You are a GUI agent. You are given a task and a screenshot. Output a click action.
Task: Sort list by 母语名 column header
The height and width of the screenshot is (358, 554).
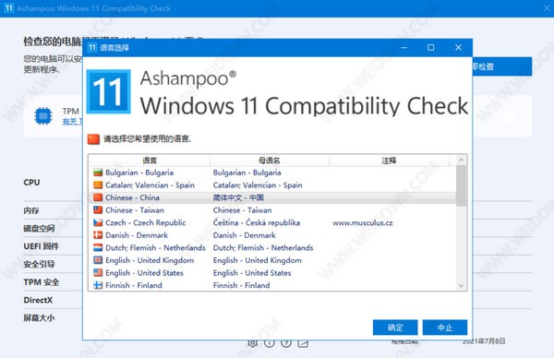270,161
